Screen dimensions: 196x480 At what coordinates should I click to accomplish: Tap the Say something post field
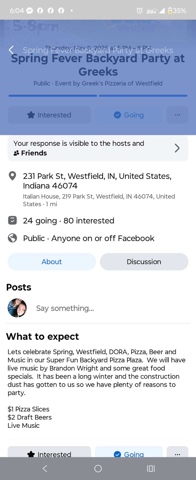click(x=65, y=308)
